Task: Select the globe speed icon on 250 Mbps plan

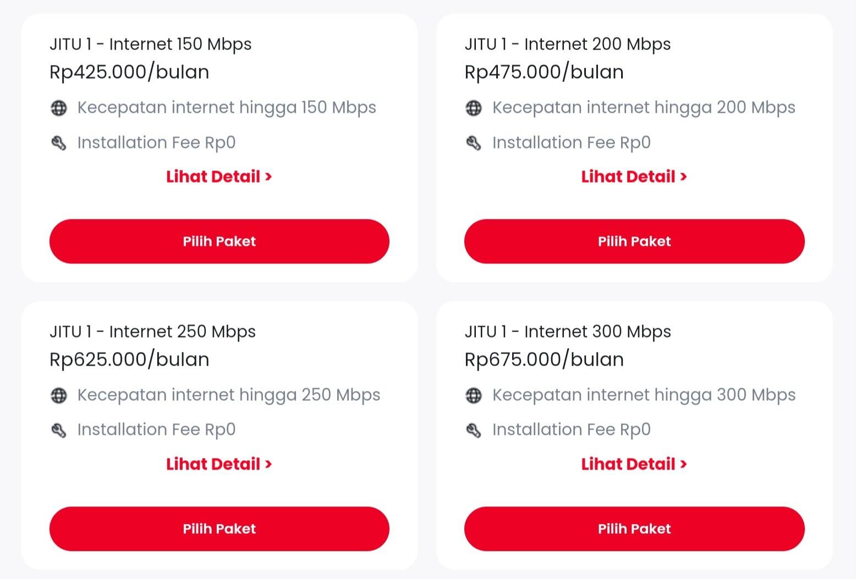Action: (60, 395)
